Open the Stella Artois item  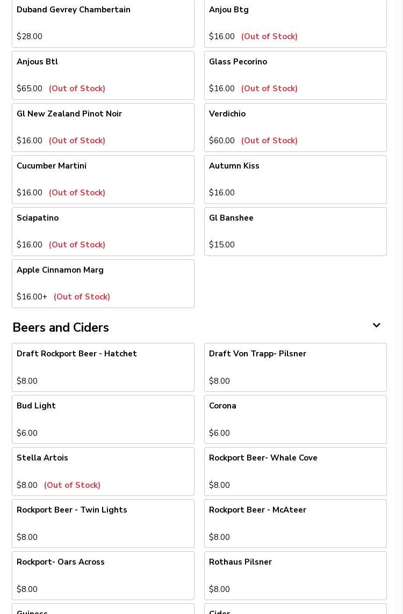pyautogui.click(x=103, y=471)
